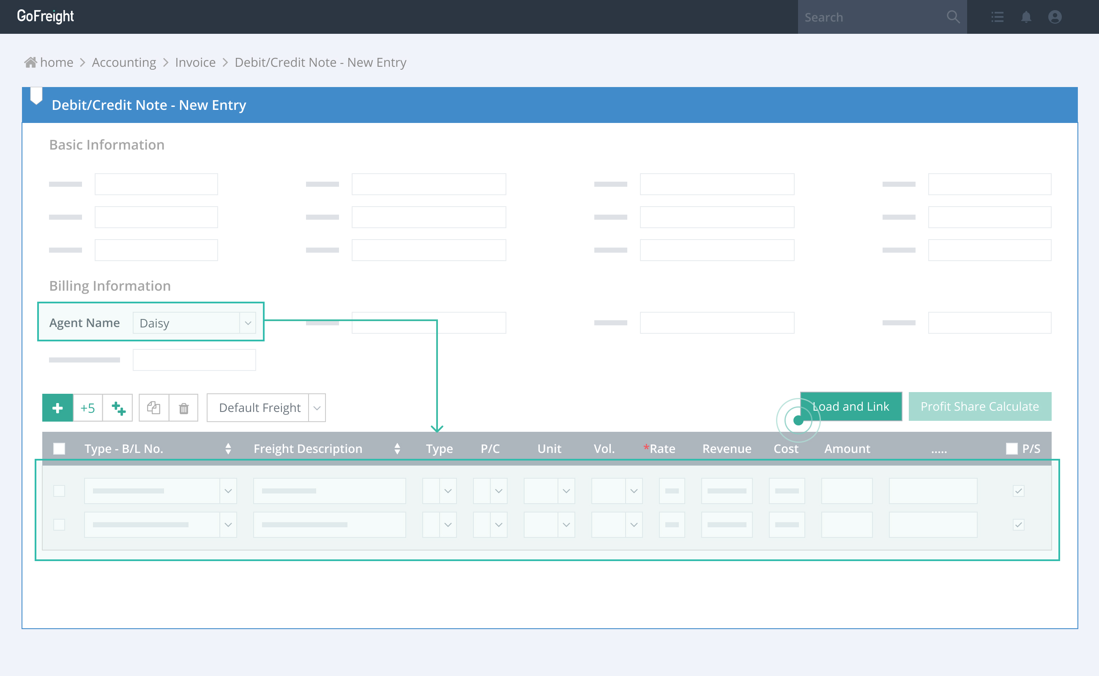Image resolution: width=1099 pixels, height=676 pixels.
Task: Click the search magnifier icon
Action: 953,17
